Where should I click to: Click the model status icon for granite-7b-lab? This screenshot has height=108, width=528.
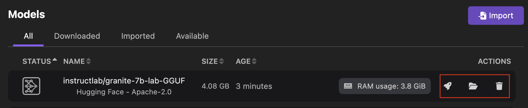(31, 86)
